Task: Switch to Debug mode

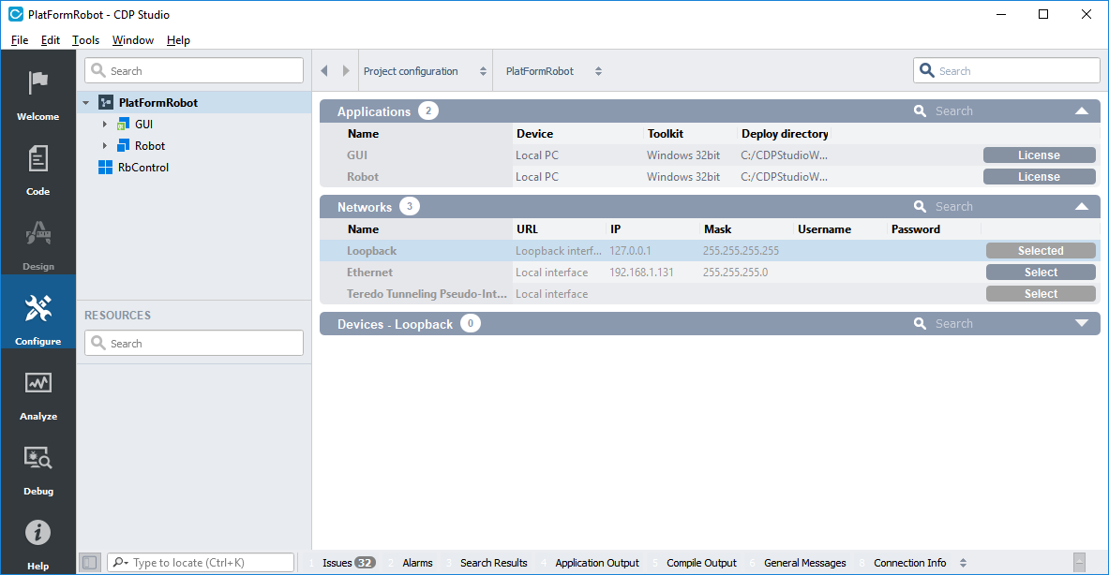Action: 38,470
